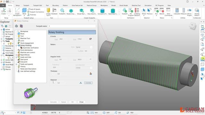205x115 pixels.
Task: Click the OK button in dialog
Action: pos(72,102)
